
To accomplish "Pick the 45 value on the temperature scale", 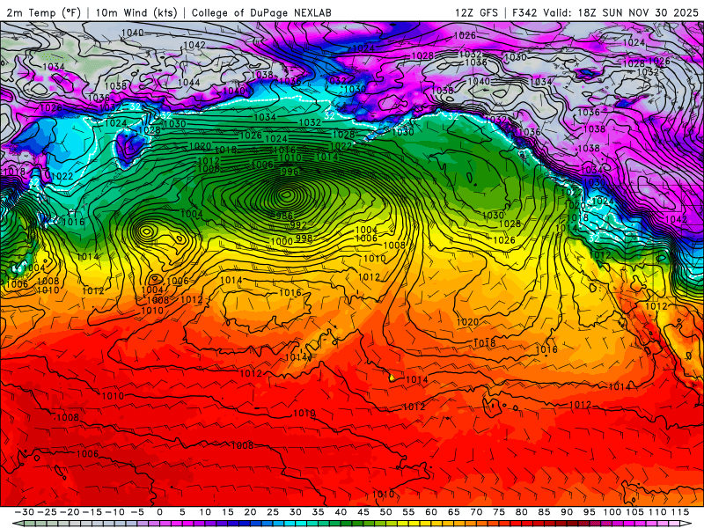I will click(363, 512).
